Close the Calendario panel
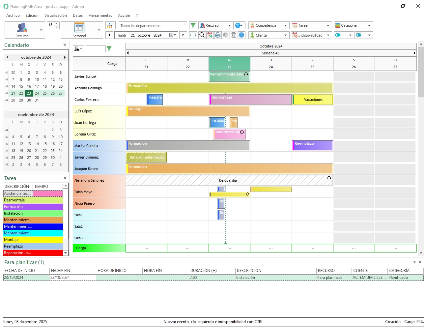The width and height of the screenshot is (427, 327). click(65, 45)
